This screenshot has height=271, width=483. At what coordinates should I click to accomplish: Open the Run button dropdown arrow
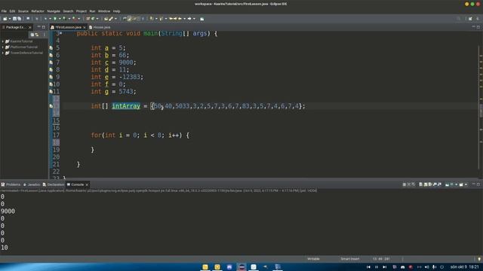[60, 19]
